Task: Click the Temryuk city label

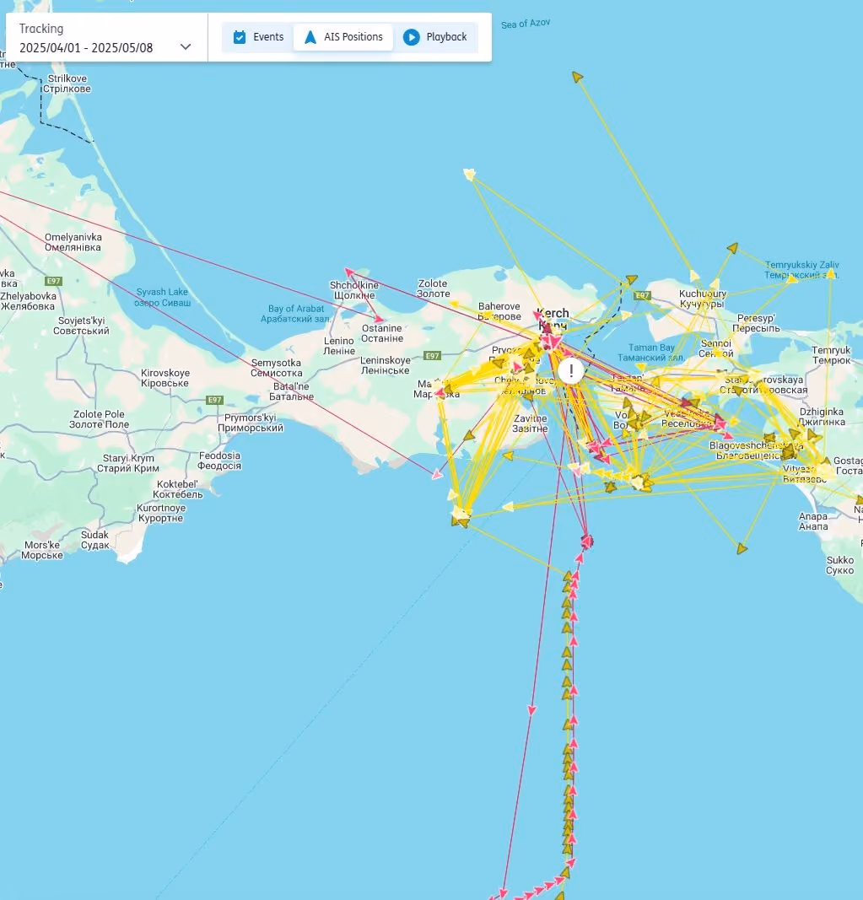Action: (x=831, y=355)
